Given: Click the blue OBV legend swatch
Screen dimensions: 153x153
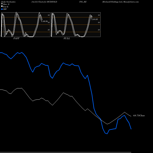Looking at the screenshot, I should tap(2, 9).
